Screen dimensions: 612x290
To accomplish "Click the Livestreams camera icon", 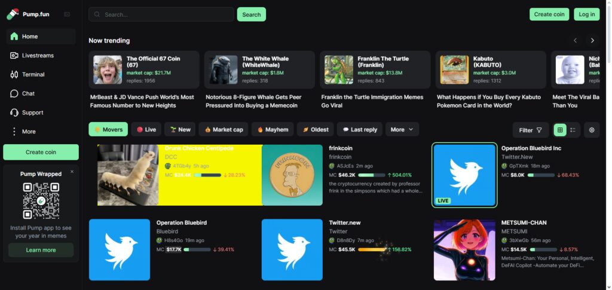I will coord(14,56).
